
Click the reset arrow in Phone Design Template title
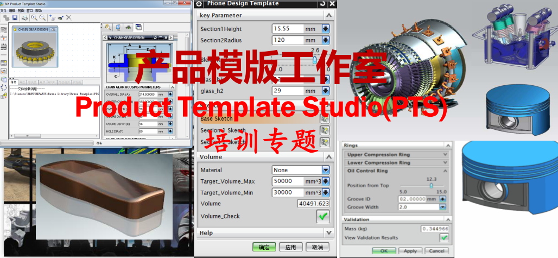[322, 4]
